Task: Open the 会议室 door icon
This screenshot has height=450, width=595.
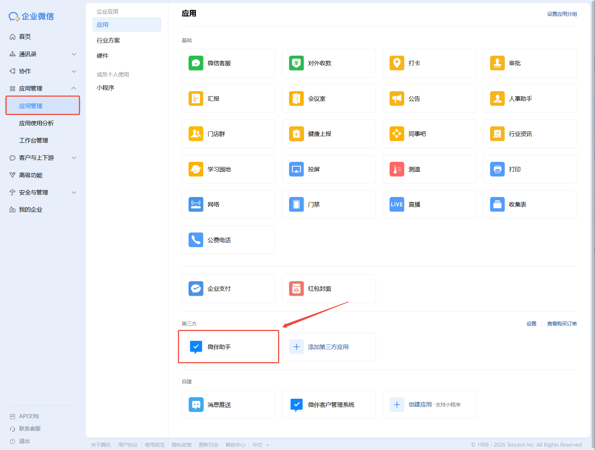Action: pos(296,98)
